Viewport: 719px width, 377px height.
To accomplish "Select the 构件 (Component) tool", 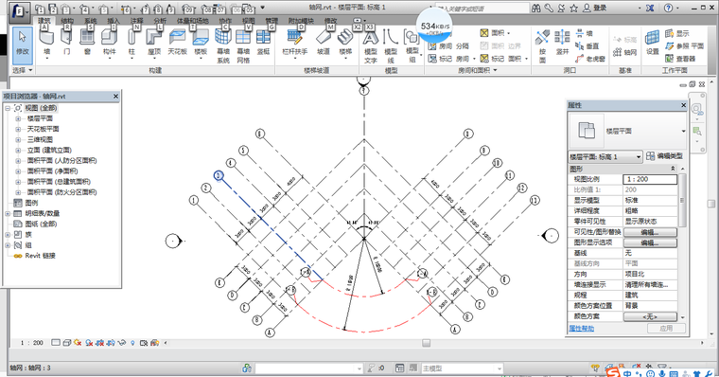I will [x=109, y=43].
